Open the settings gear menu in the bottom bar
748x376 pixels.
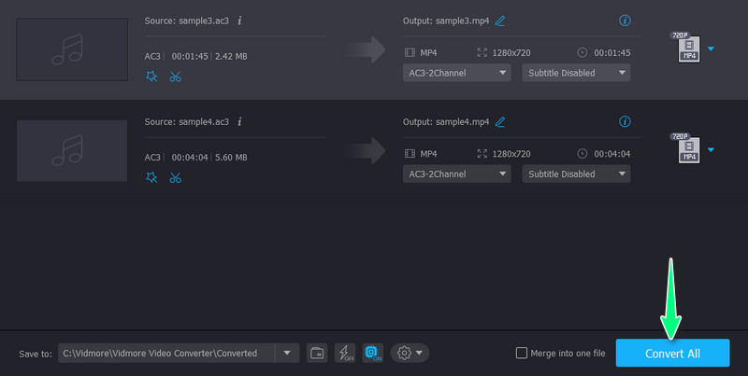[410, 353]
